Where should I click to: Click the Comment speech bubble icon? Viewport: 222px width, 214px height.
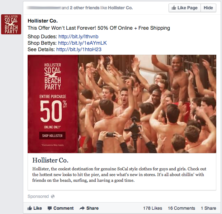[49, 208]
